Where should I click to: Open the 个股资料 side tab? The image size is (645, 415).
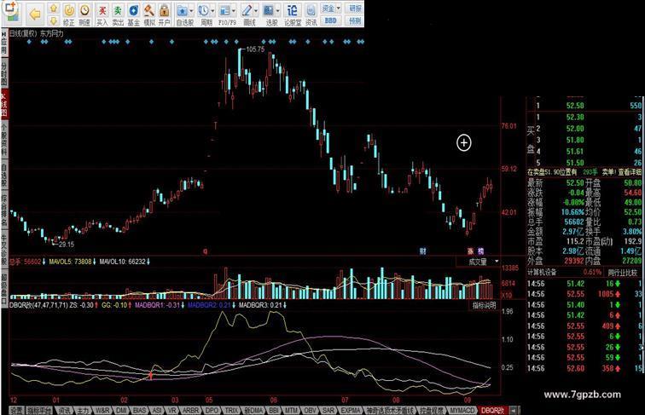tap(4, 138)
